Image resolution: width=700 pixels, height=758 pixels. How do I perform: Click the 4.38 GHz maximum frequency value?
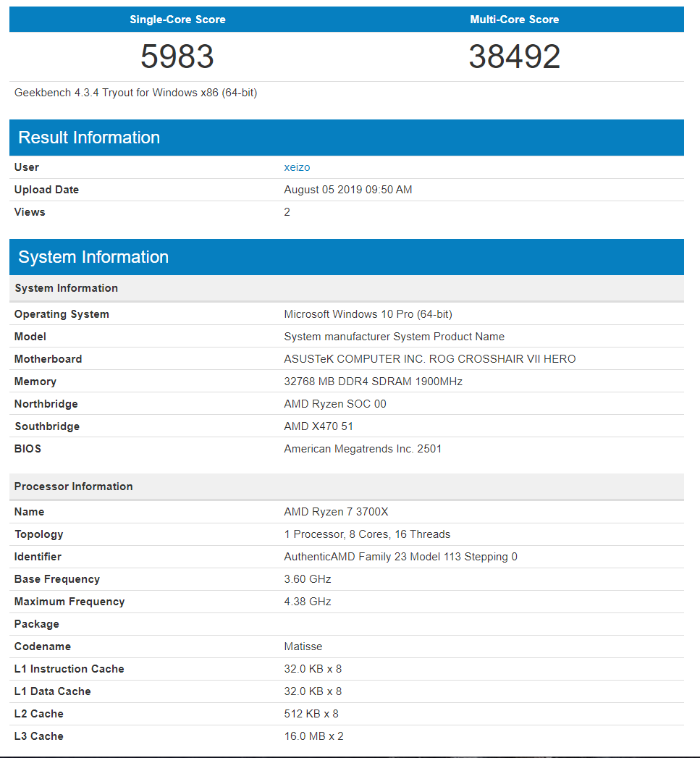308,602
